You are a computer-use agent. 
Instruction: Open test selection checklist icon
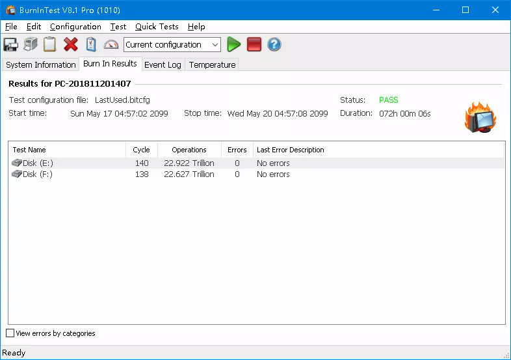coord(91,45)
